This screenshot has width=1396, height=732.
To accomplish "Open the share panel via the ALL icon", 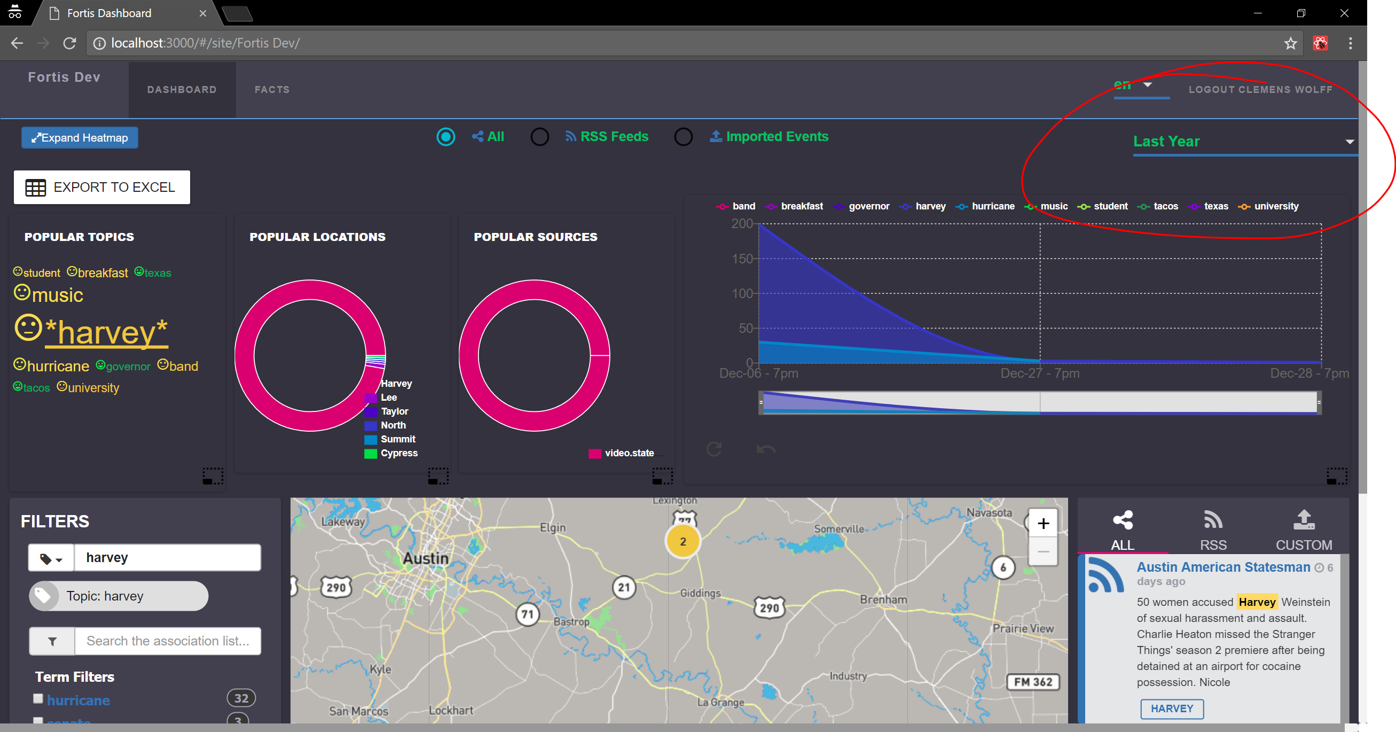I will (x=1122, y=520).
